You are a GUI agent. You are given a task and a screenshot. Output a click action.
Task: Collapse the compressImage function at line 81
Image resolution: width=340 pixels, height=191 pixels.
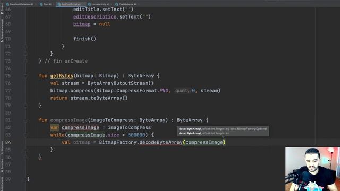point(25,120)
